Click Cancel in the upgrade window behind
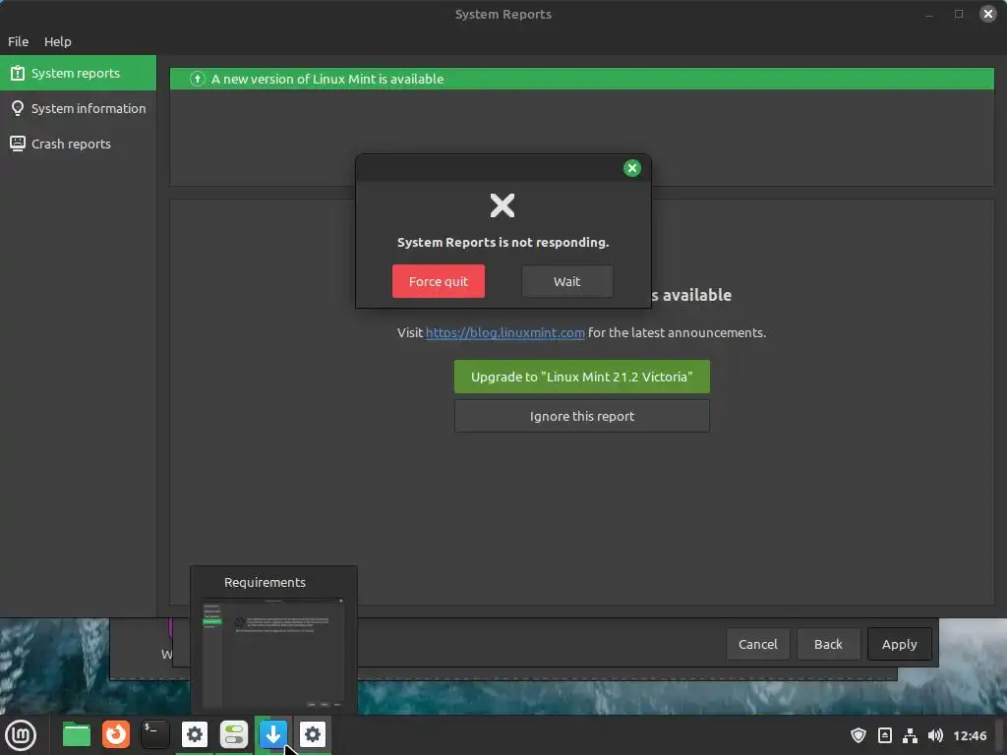The image size is (1007, 755). tap(758, 644)
